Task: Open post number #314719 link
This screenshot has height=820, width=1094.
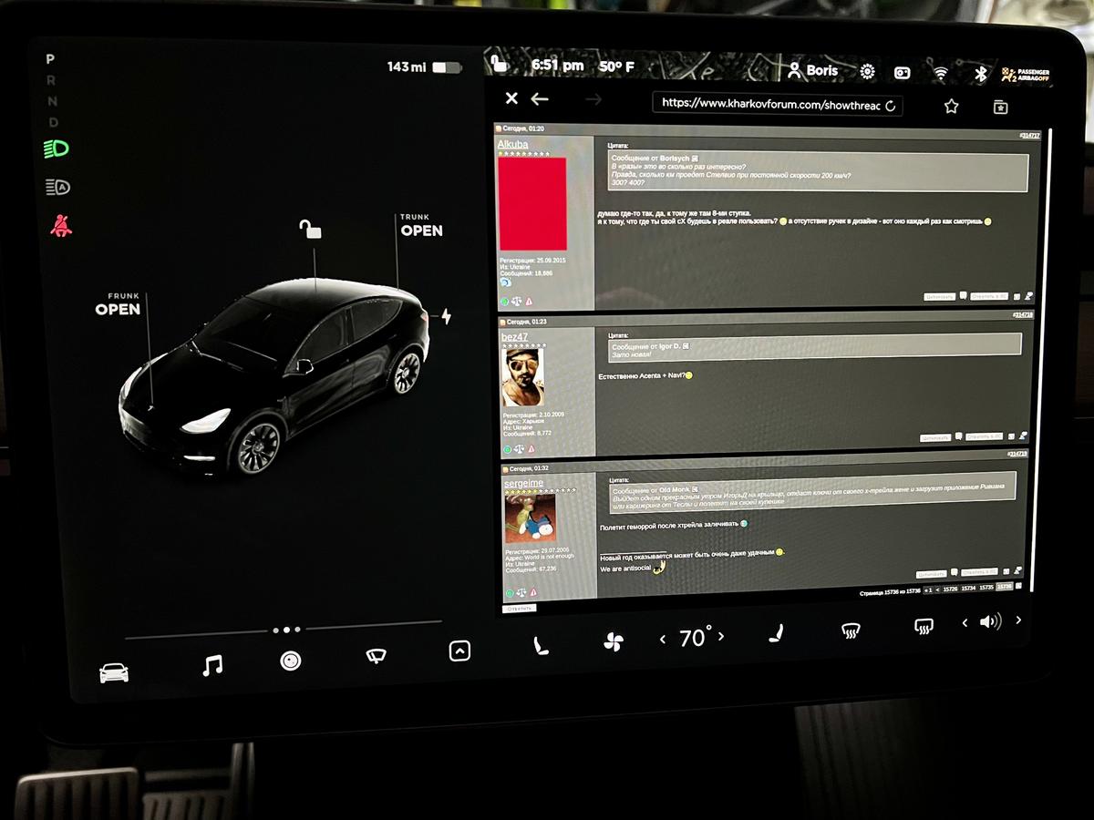Action: [1017, 454]
